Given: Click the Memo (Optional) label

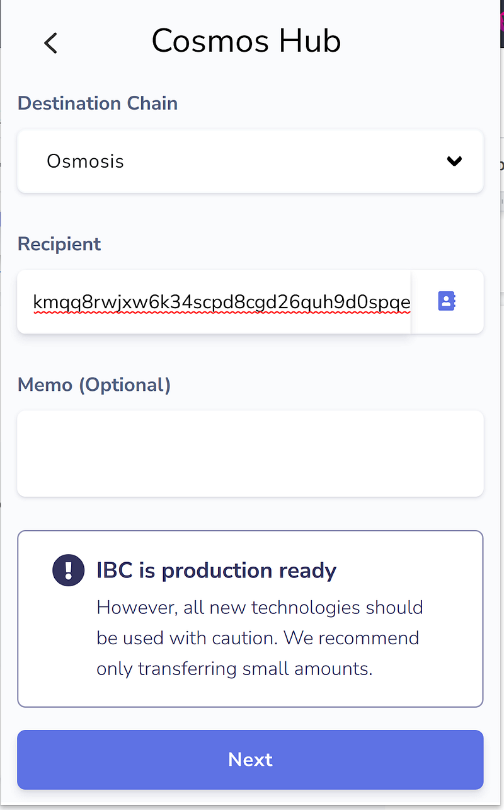Looking at the screenshot, I should (x=94, y=385).
